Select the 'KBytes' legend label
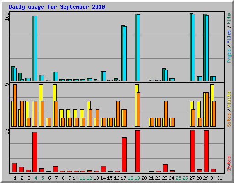This screenshot has height=183, width=234. point(229,164)
